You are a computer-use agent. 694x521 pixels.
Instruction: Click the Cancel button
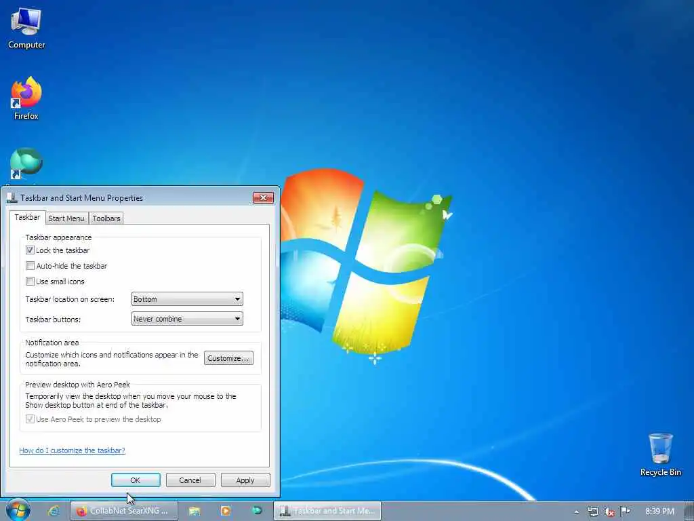(190, 480)
